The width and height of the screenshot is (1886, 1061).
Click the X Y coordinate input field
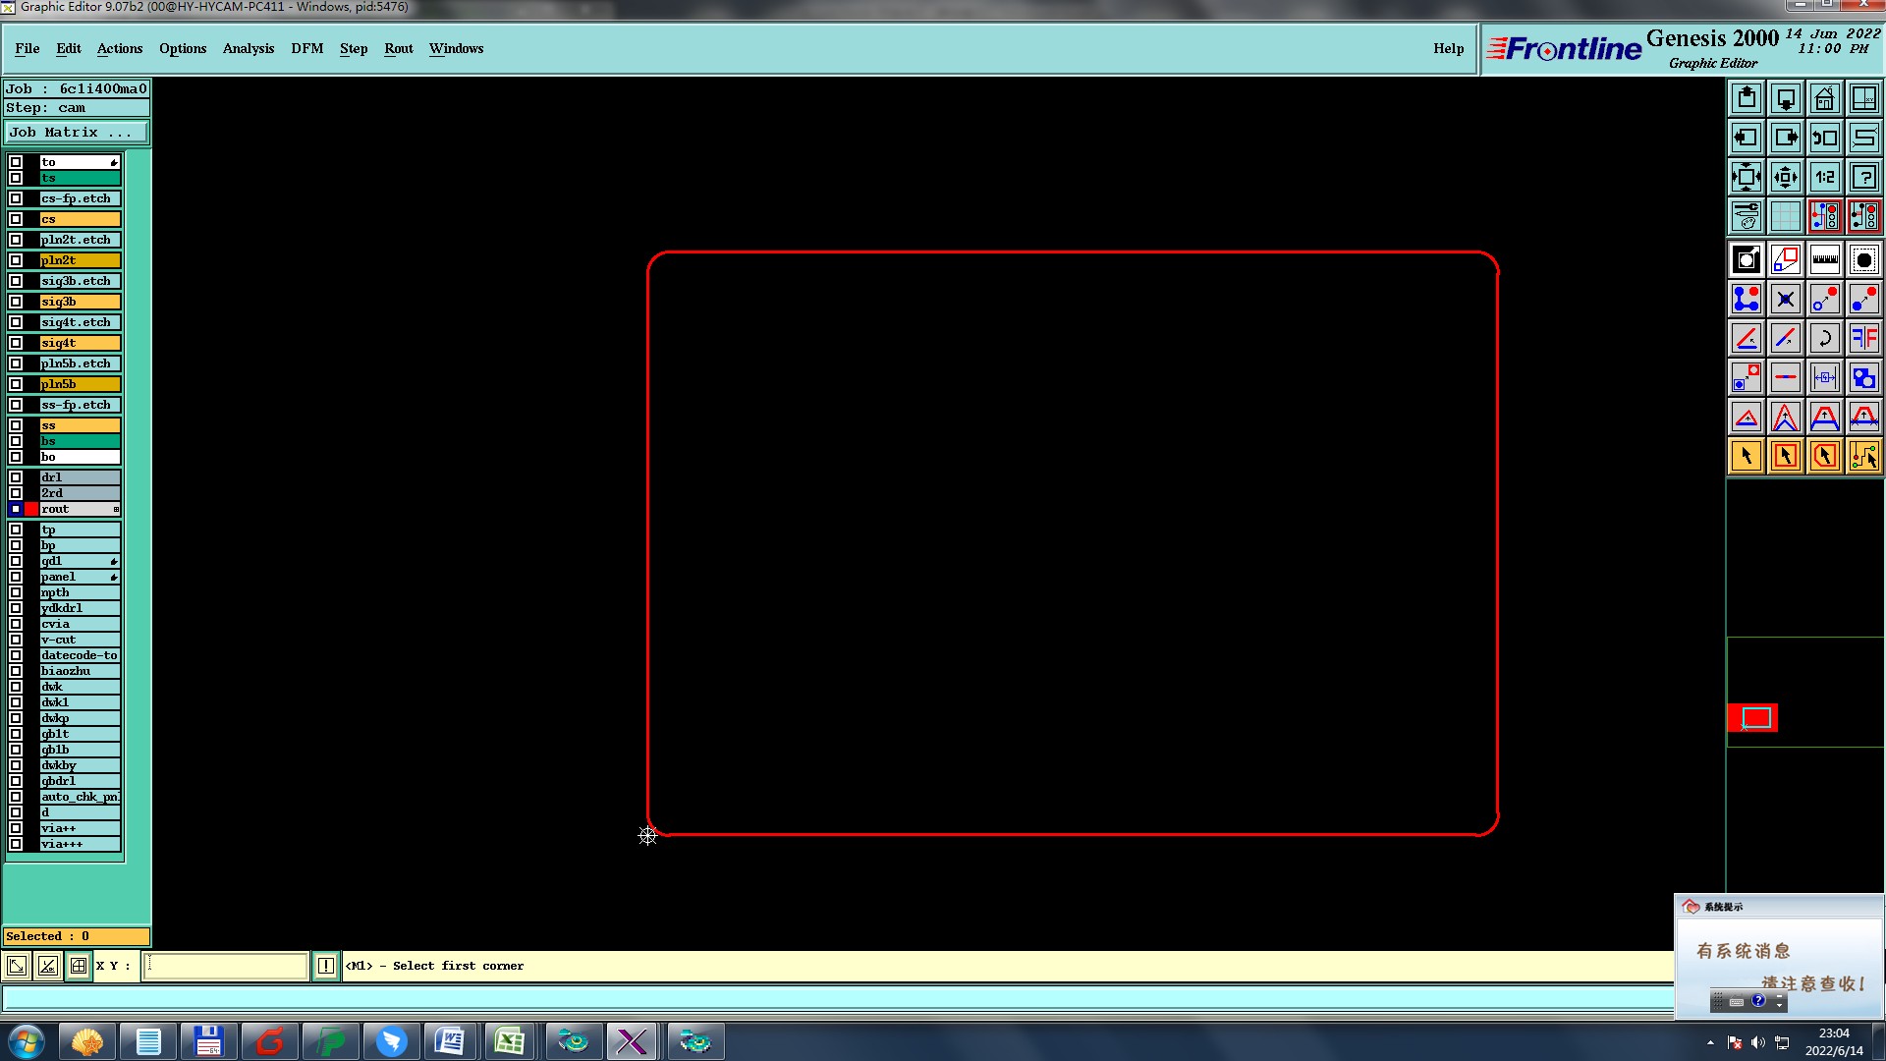[225, 966]
